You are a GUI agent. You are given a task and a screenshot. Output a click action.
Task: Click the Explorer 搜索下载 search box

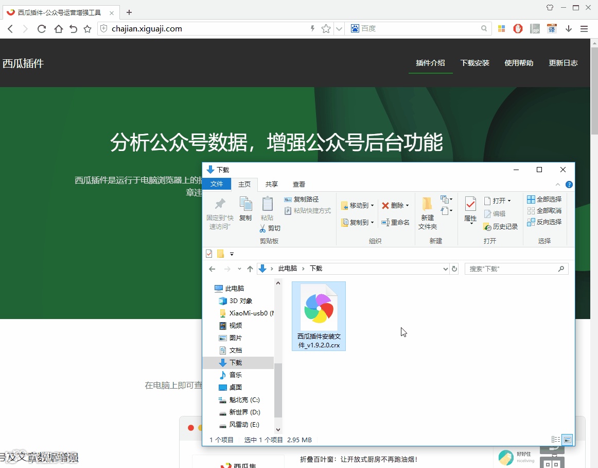pyautogui.click(x=516, y=269)
